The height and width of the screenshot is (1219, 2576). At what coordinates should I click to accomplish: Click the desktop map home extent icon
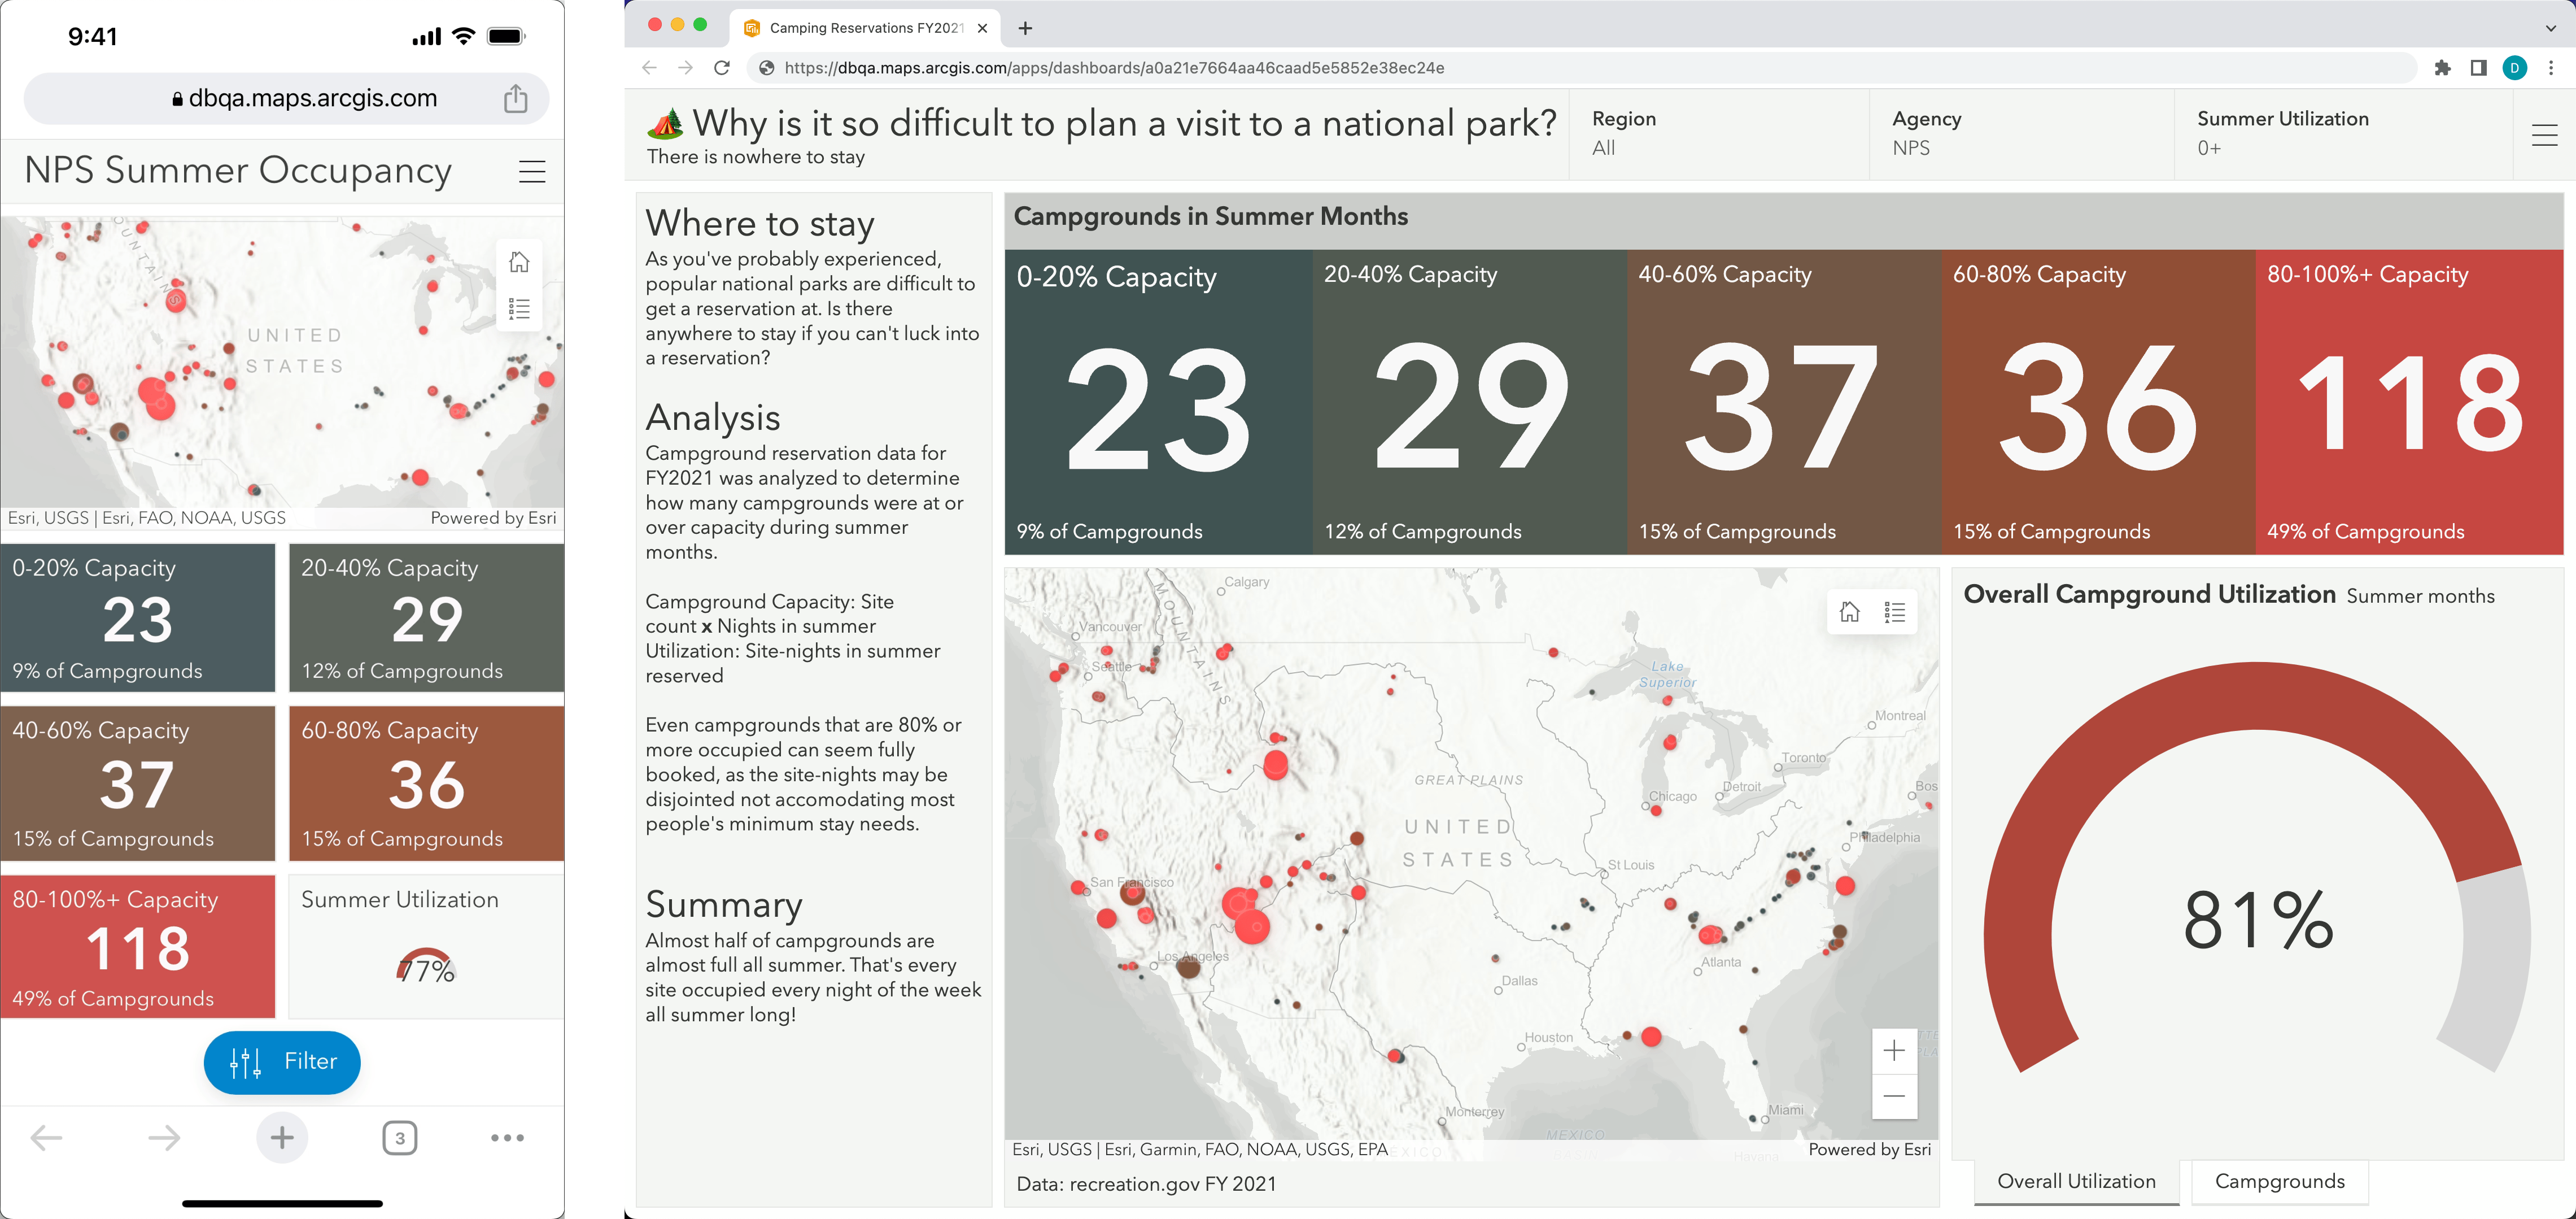[x=1849, y=612]
